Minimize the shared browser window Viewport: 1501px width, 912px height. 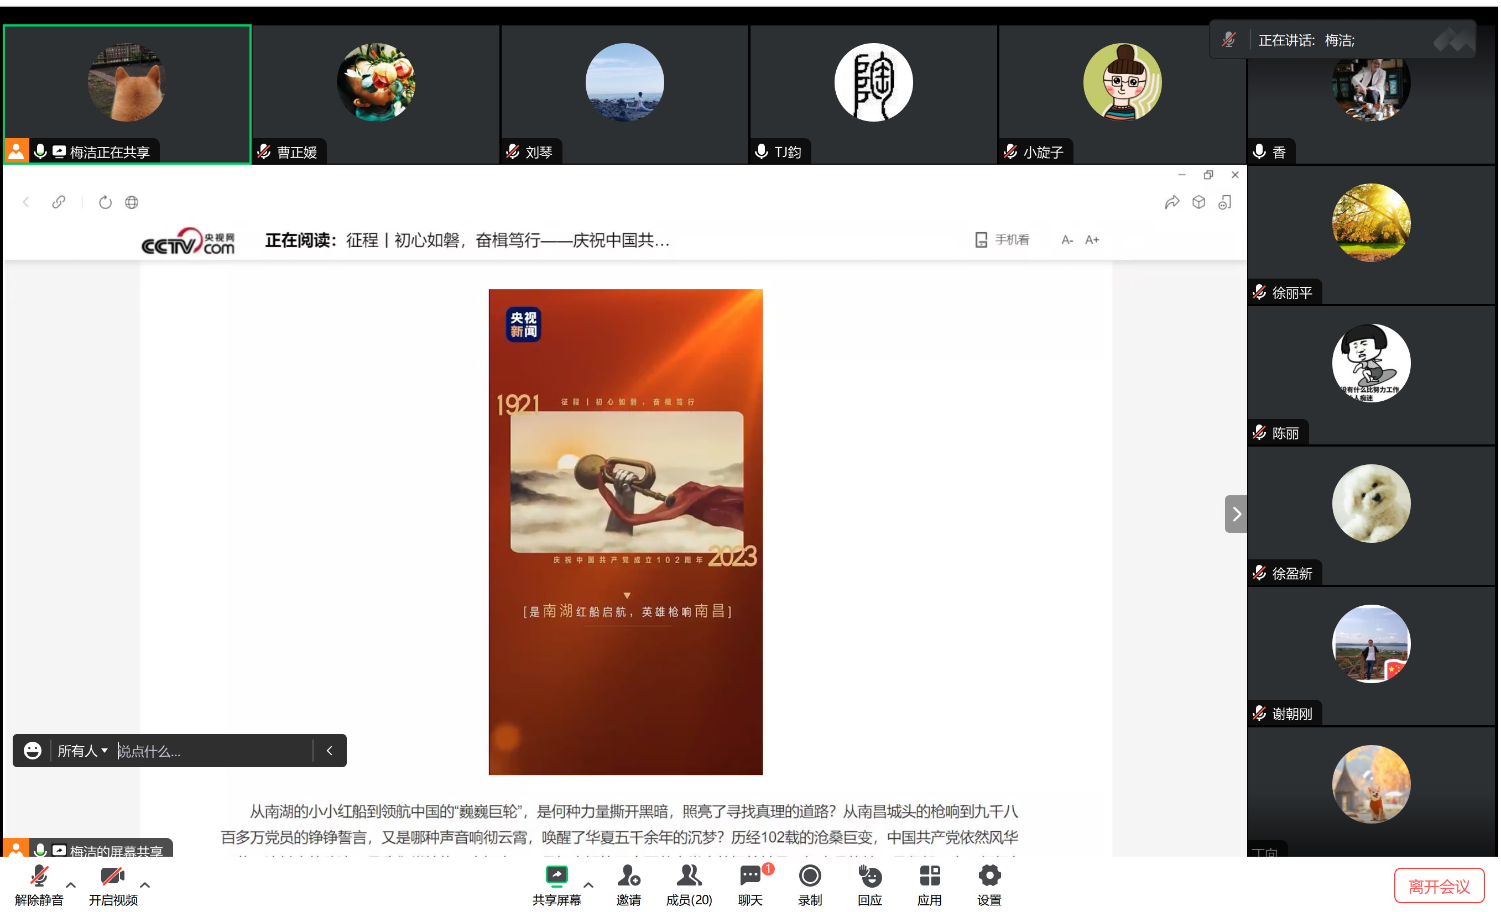pos(1182,175)
